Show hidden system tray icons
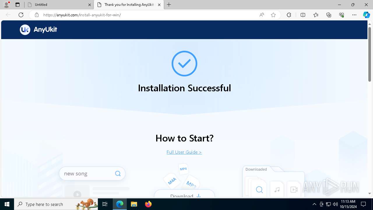Image resolution: width=373 pixels, height=210 pixels. [314, 204]
